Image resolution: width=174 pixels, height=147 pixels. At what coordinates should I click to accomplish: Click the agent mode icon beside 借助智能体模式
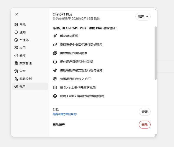55,70
